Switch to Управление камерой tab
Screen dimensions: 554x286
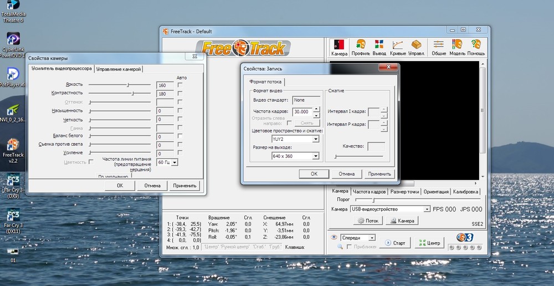pos(119,69)
